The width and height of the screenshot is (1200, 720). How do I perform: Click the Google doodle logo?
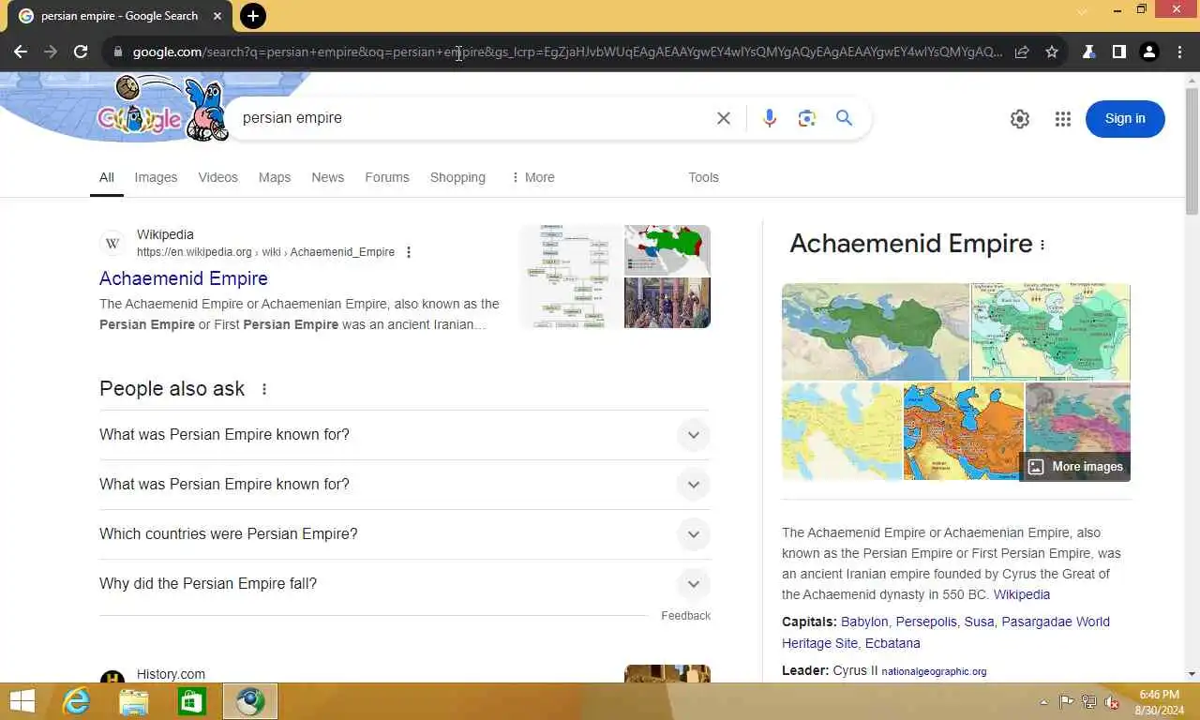coord(161,108)
